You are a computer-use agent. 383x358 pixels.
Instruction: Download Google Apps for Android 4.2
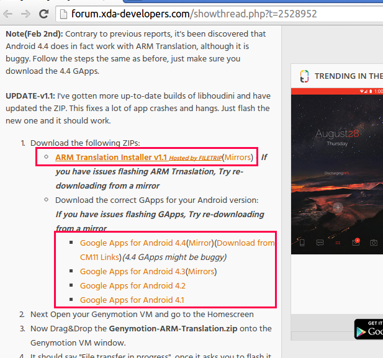click(x=133, y=285)
